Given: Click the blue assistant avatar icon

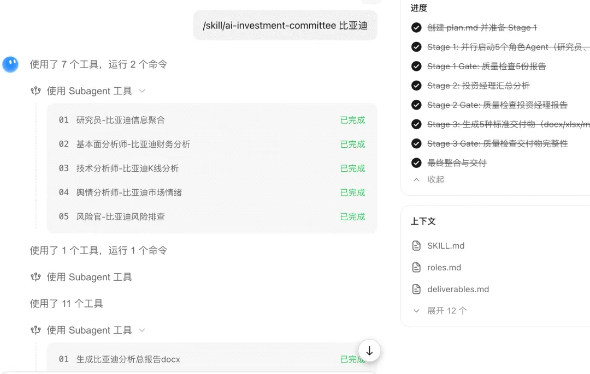Looking at the screenshot, I should point(10,64).
